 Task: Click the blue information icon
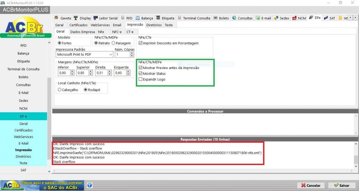point(90,185)
